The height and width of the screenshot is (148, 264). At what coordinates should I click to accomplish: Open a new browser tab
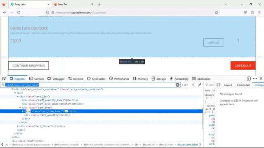[99, 5]
